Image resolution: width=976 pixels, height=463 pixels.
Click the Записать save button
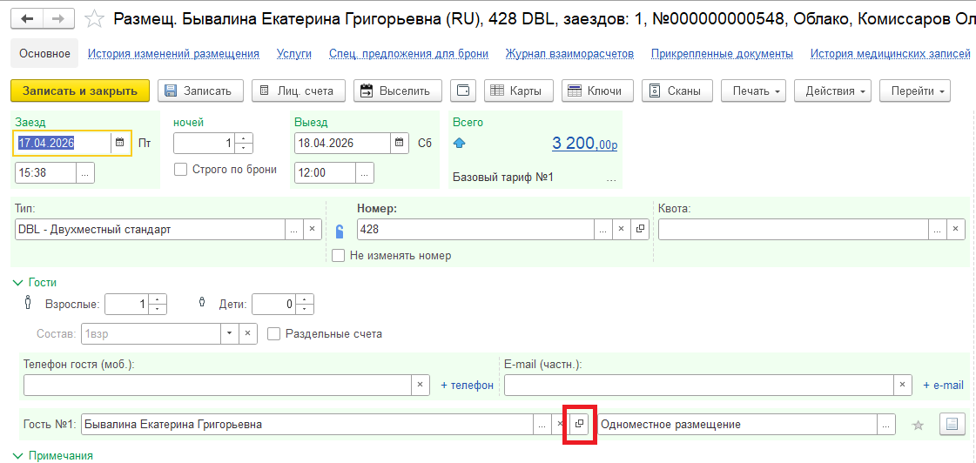click(x=199, y=91)
